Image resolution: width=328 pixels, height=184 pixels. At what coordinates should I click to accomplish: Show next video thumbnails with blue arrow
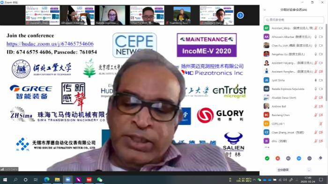tap(240, 15)
